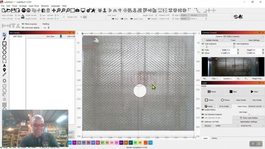The image size is (265, 149).
Task: Select the Measure ruler tool
Action: point(5,74)
